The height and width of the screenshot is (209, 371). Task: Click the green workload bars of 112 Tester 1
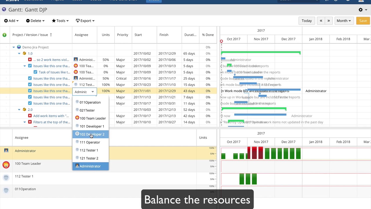point(248,179)
